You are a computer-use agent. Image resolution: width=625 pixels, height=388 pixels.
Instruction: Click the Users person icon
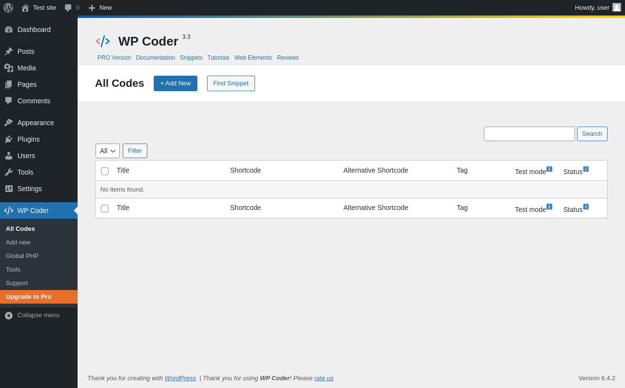click(9, 156)
